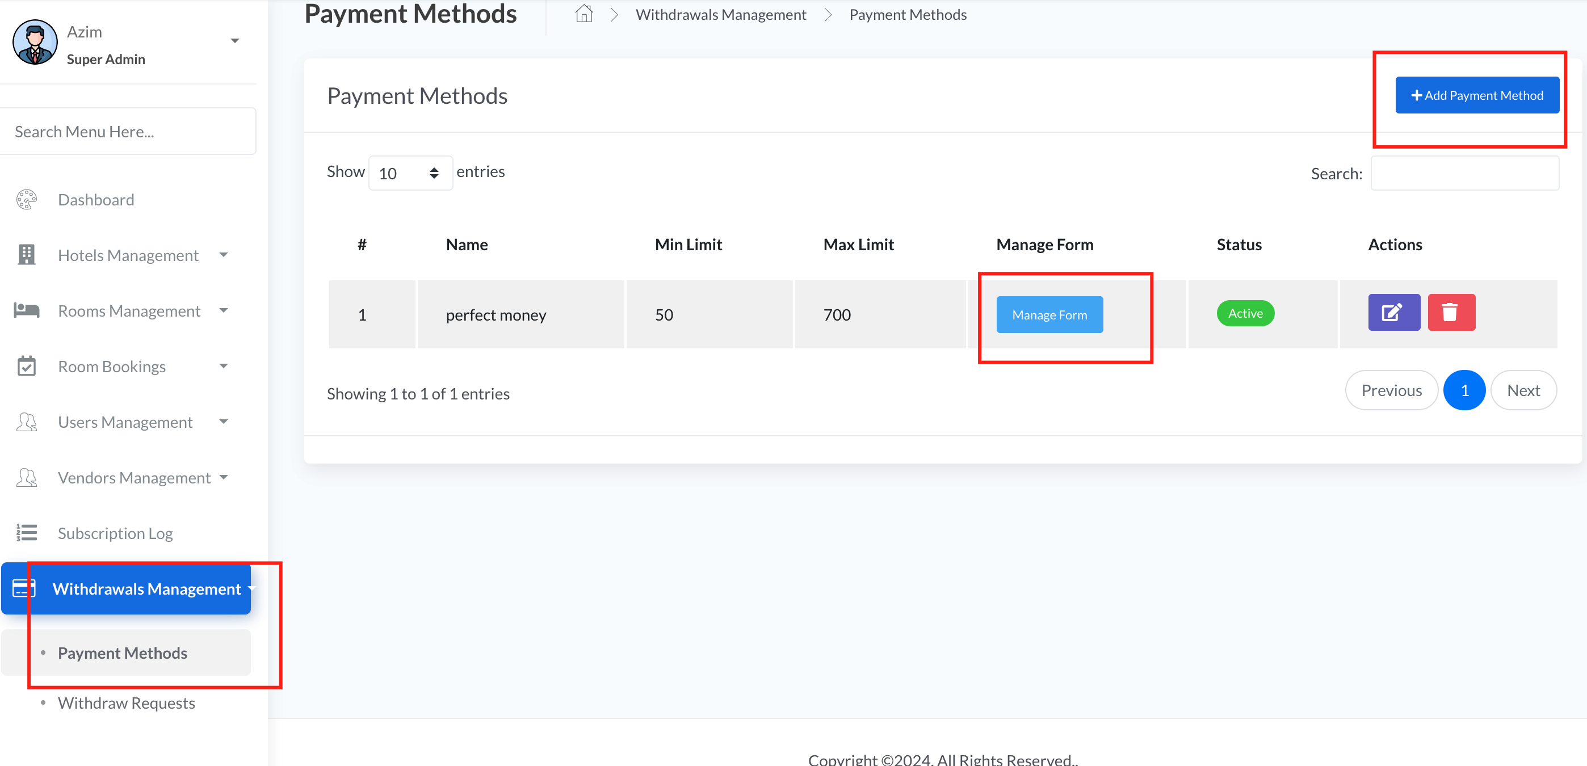Screen dimensions: 1587x766
Task: Expand the Users Management menu
Action: pyautogui.click(x=125, y=422)
